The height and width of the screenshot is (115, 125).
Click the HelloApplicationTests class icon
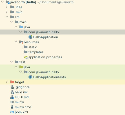(30, 77)
